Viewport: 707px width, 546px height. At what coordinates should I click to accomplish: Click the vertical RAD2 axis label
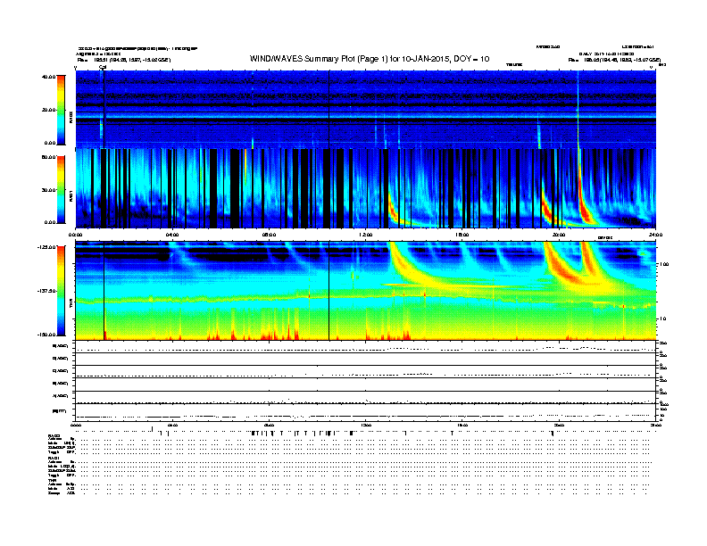pos(71,119)
